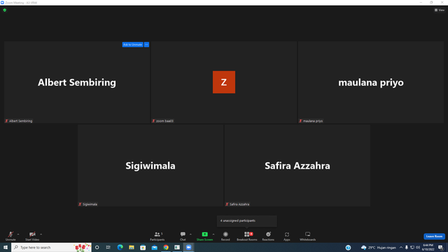The height and width of the screenshot is (252, 448).
Task: Open the Mail app from the taskbar
Action: click(x=154, y=247)
